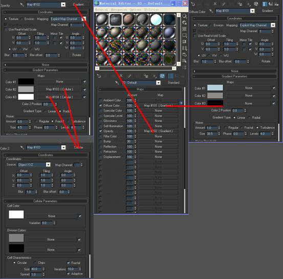This screenshot has height=279, width=283.
Task: Click the Bump amount field showing 30
Action: tap(130, 142)
